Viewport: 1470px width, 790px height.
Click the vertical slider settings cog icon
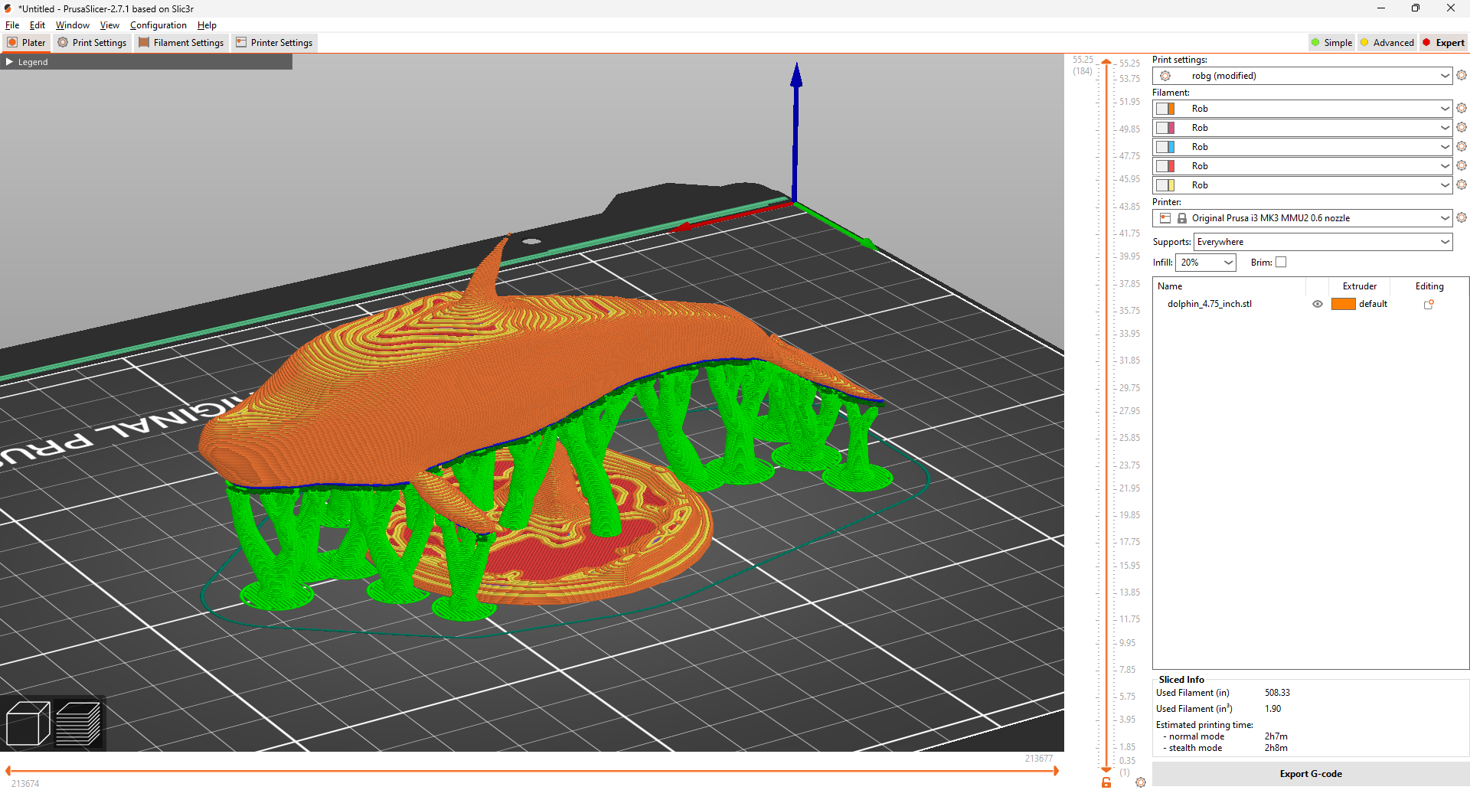[1141, 782]
